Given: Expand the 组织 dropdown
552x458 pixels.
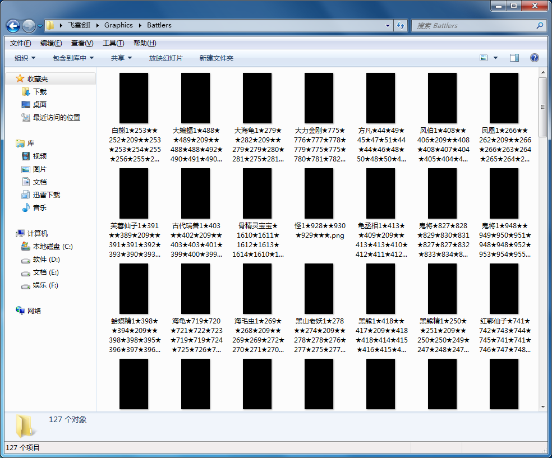Looking at the screenshot, I should (25, 58).
